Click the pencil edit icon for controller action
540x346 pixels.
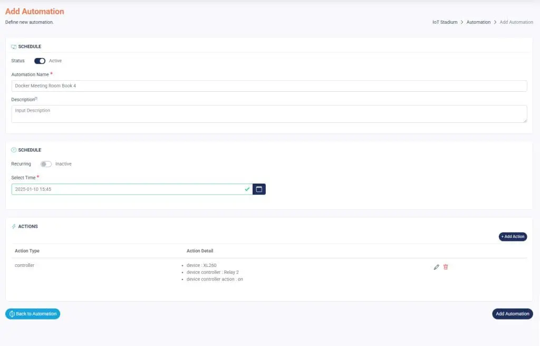pos(436,267)
